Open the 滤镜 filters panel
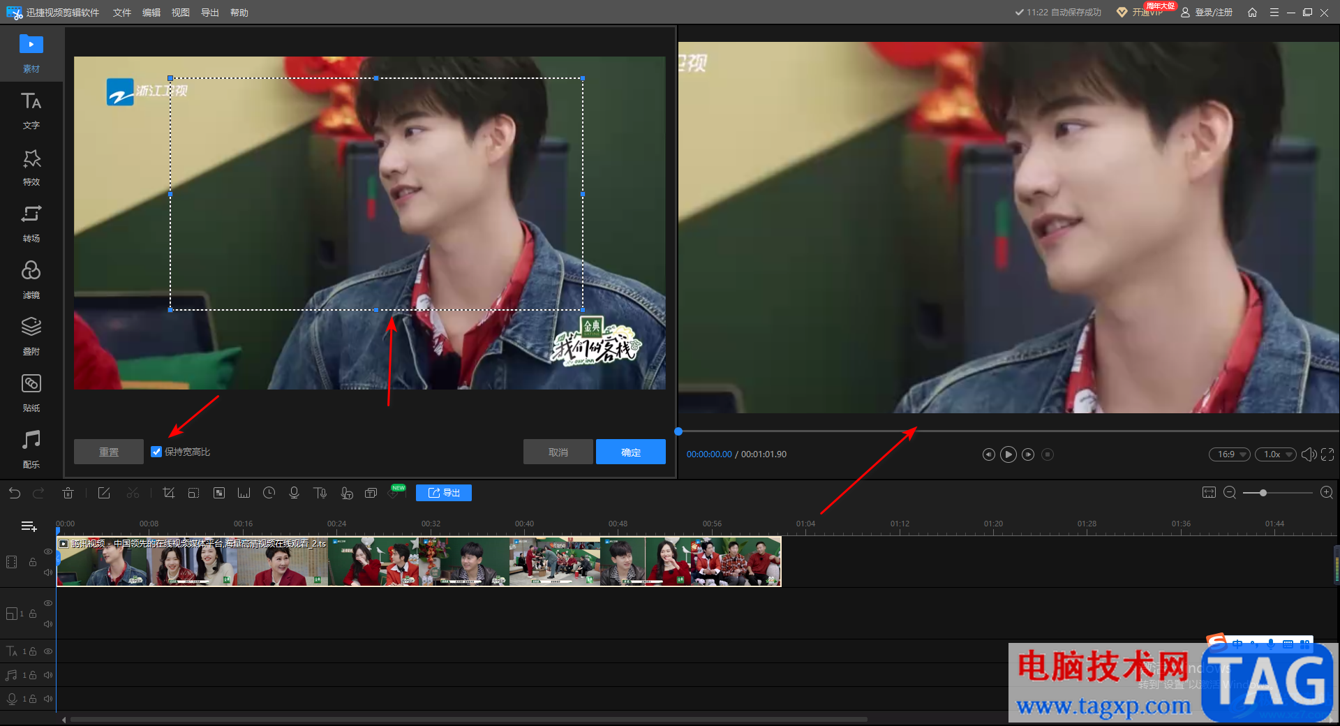The image size is (1340, 726). pyautogui.click(x=31, y=279)
